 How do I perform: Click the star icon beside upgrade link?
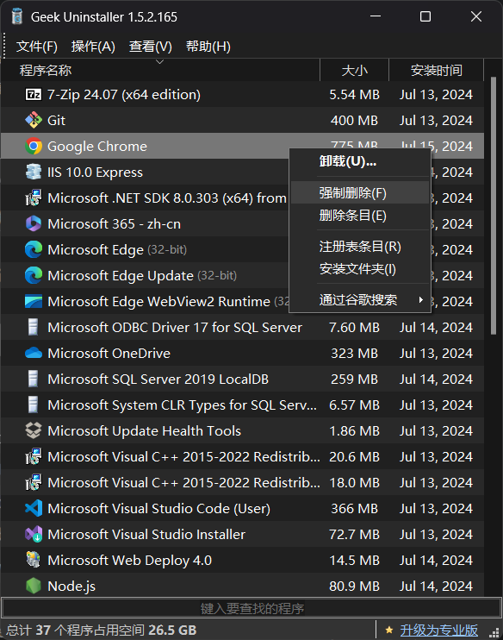pos(389,630)
